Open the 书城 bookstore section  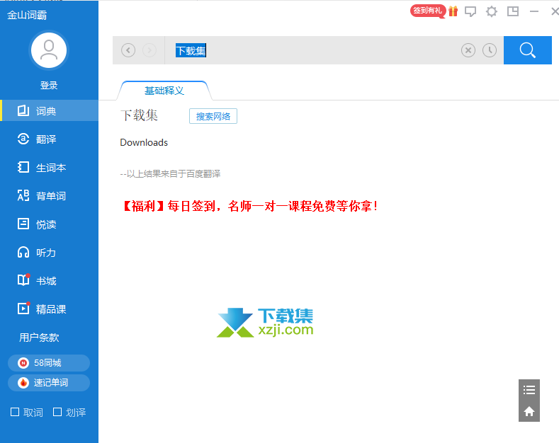click(49, 281)
